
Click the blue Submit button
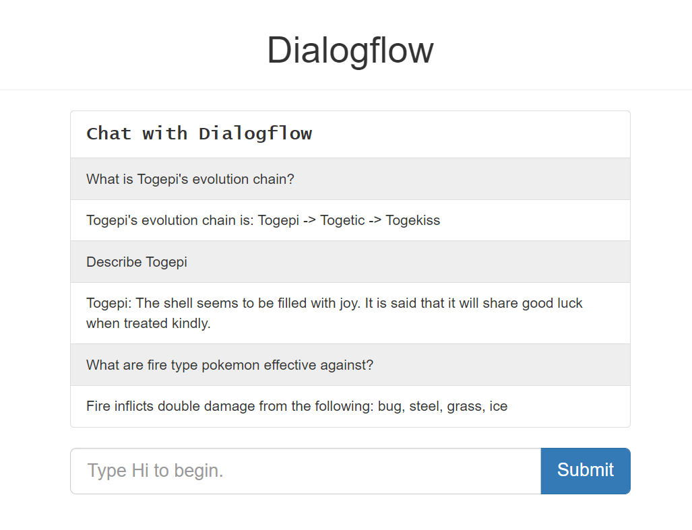585,471
